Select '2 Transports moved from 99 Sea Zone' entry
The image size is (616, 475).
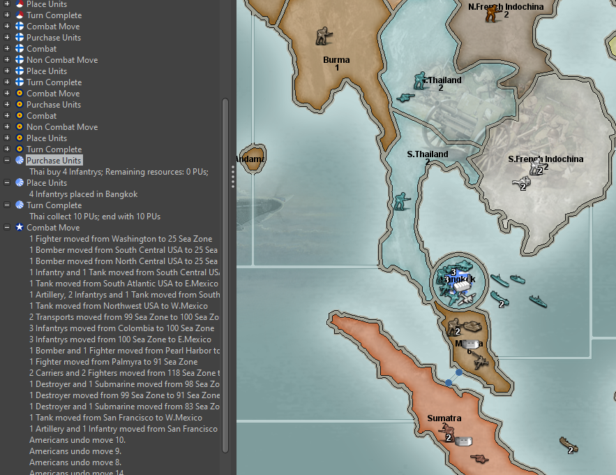pyautogui.click(x=124, y=317)
